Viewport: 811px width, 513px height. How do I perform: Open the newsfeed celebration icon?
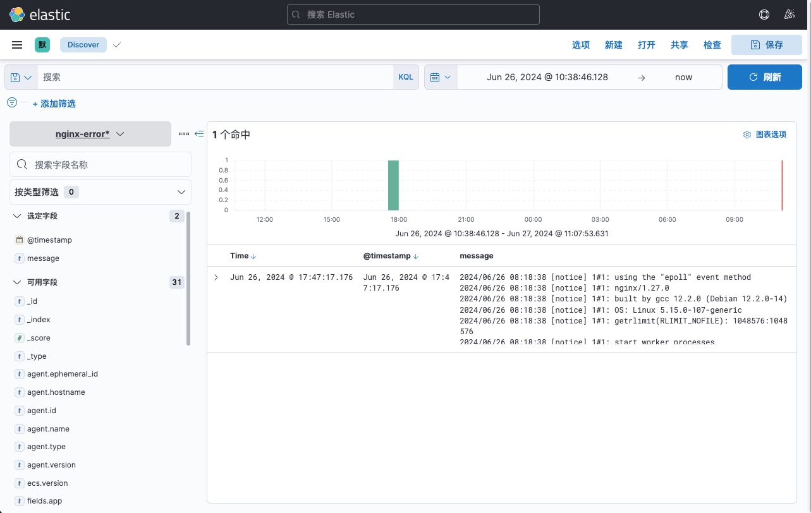[x=789, y=15]
